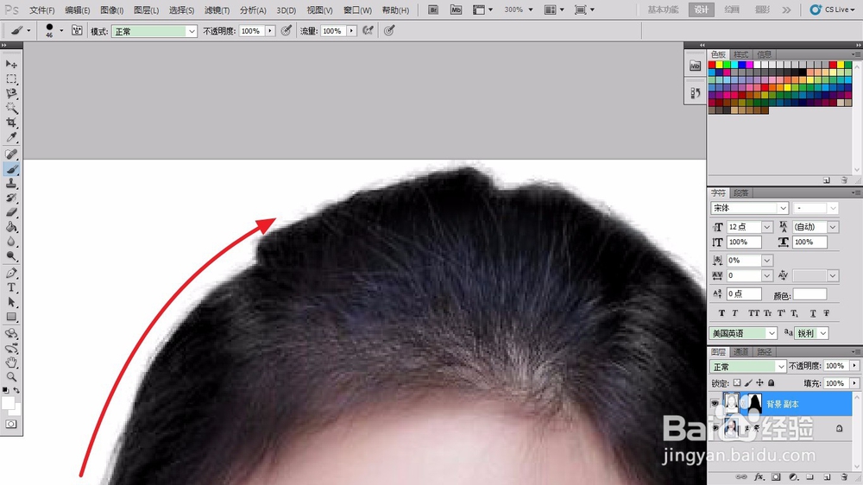Switch to the 段落 tab
The image size is (863, 485).
740,192
